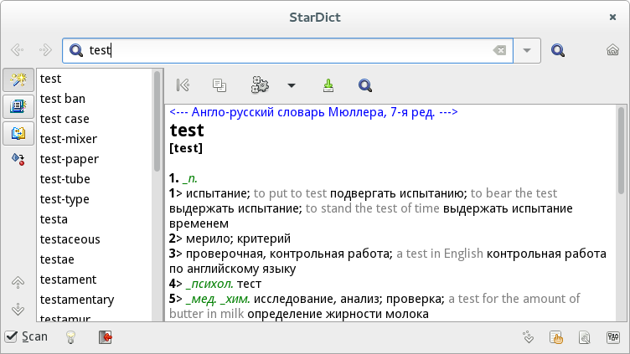Click the lookup magnifier next to search box
Image resolution: width=630 pixels, height=354 pixels.
[559, 50]
